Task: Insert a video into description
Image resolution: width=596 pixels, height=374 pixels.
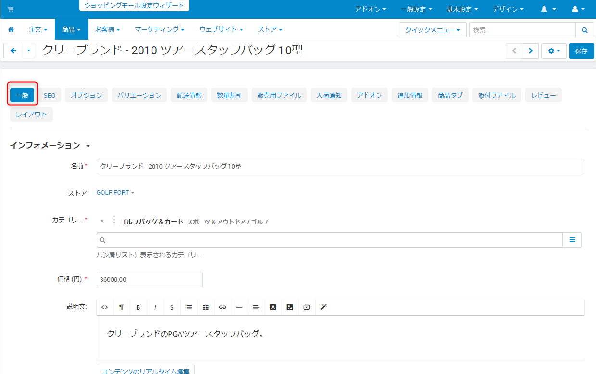Action: pos(306,307)
